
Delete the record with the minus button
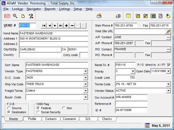click(x=72, y=25)
